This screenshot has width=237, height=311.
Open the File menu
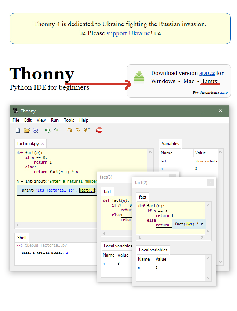[x=16, y=120]
